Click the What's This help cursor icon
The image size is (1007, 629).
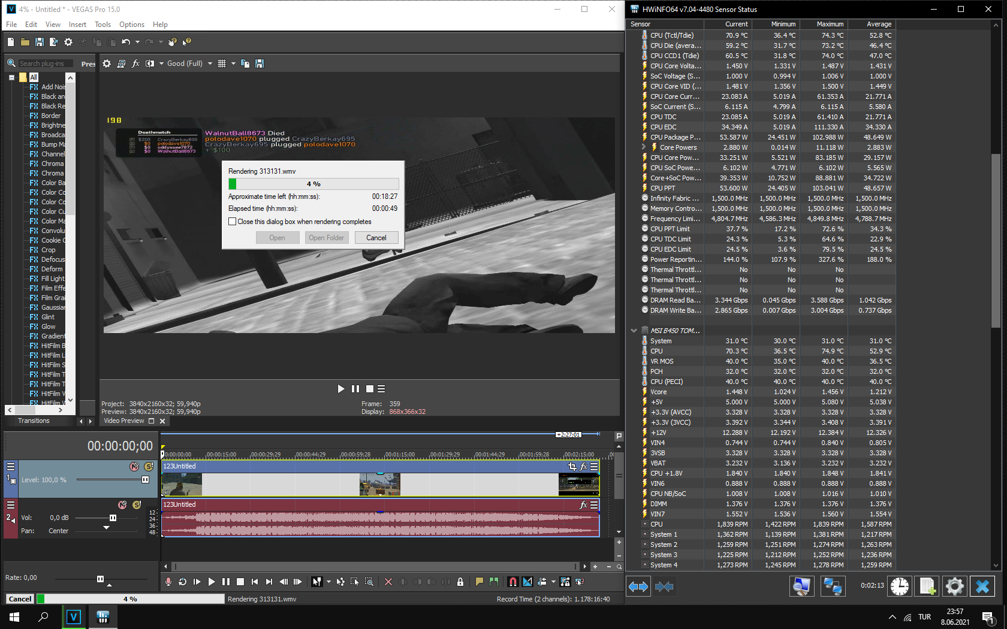[187, 42]
